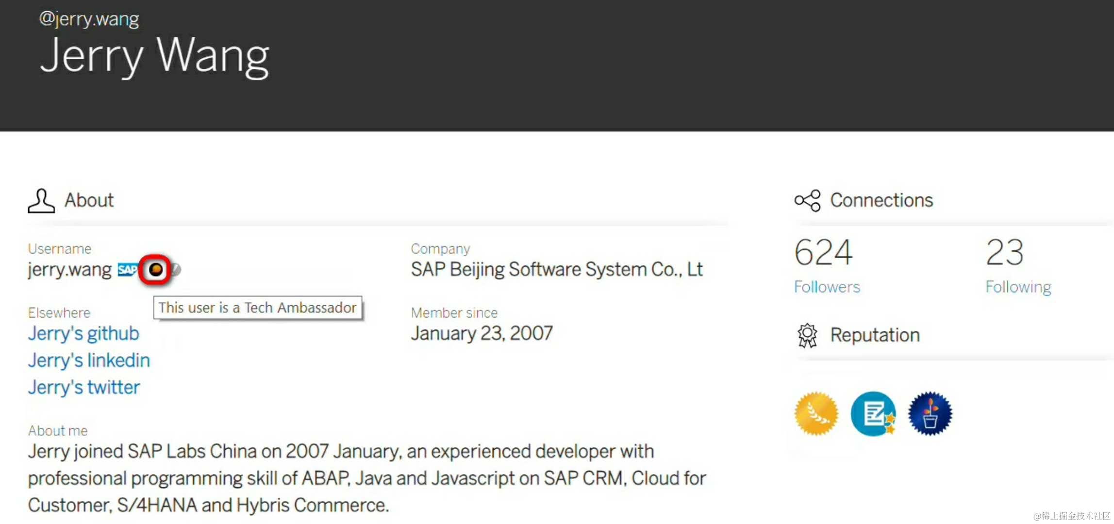Click the Reputation ribbon award icon
Viewport: 1114px width, 524px height.
coord(807,335)
